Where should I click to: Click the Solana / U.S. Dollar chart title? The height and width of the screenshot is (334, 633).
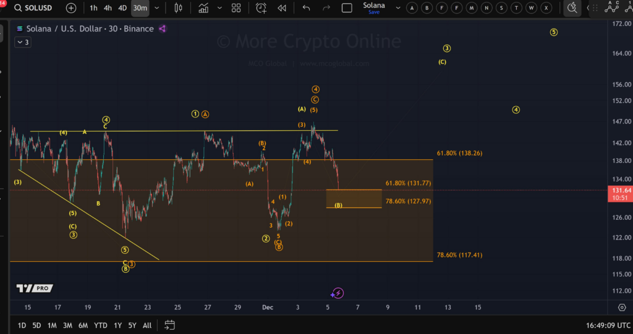tap(90, 28)
